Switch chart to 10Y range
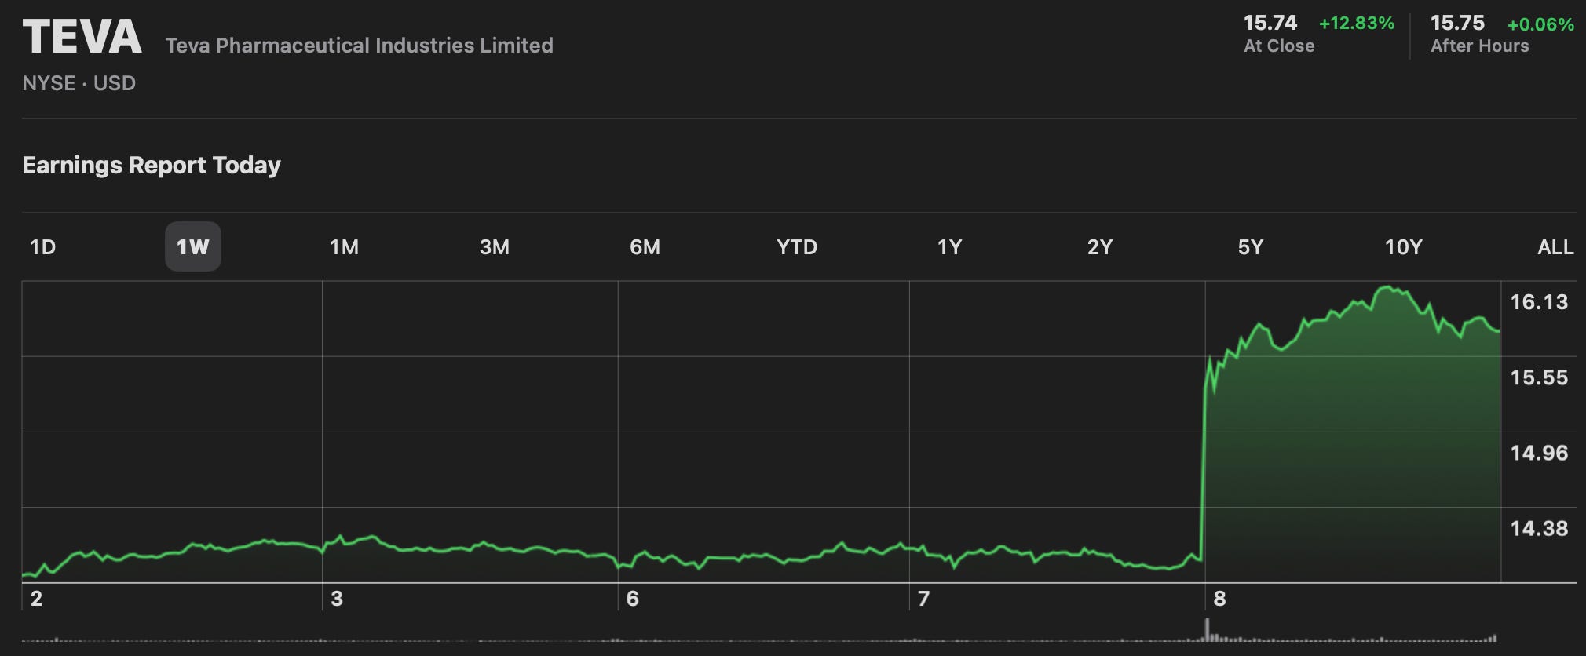The width and height of the screenshot is (1586, 656). pyautogui.click(x=1403, y=247)
